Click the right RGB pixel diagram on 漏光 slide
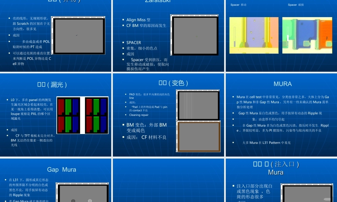 96,115
